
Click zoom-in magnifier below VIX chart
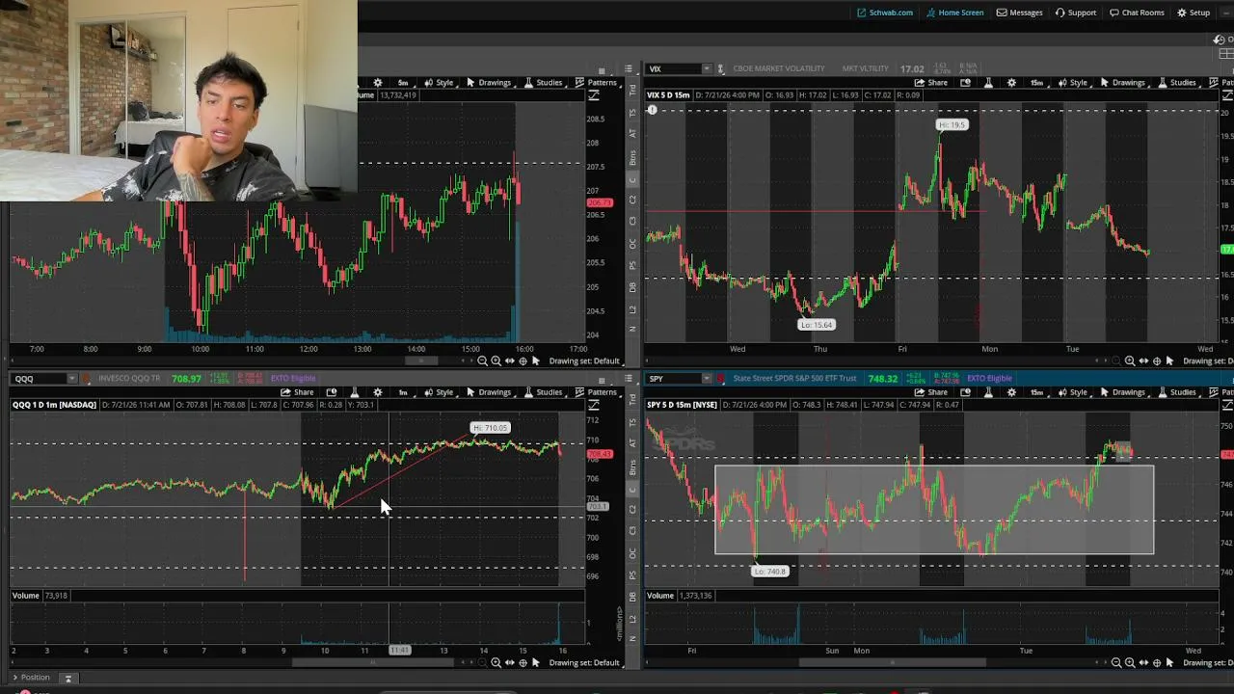pyautogui.click(x=1129, y=360)
